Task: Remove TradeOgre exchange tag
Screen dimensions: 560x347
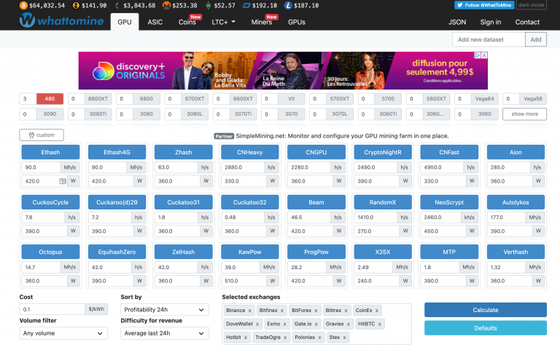Action: (x=285, y=338)
